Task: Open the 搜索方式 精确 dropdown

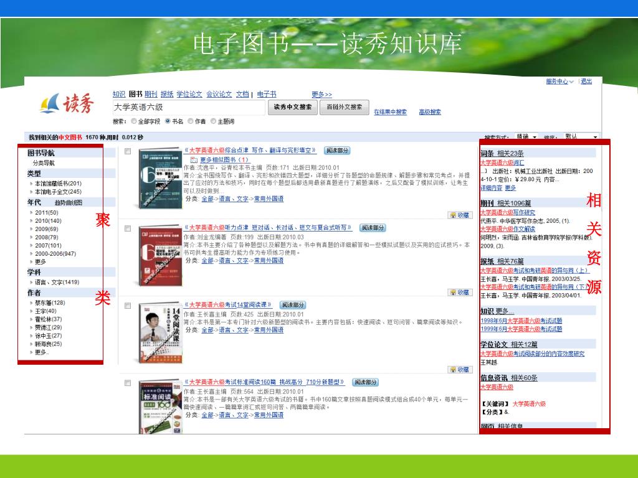Action: click(x=526, y=136)
